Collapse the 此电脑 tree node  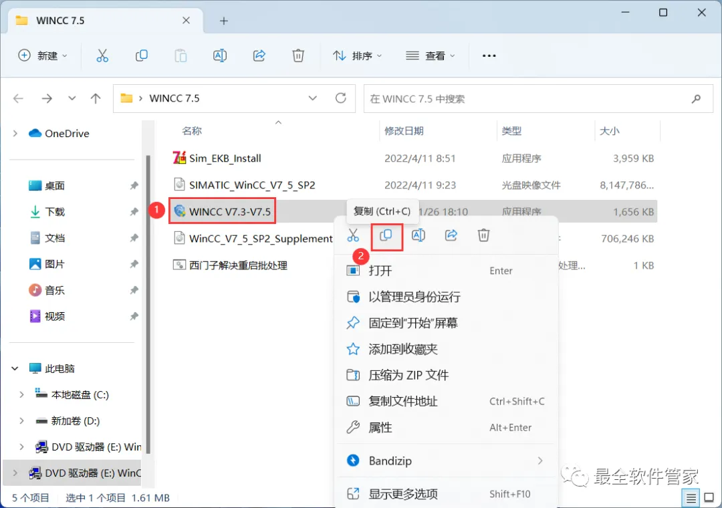pos(15,368)
